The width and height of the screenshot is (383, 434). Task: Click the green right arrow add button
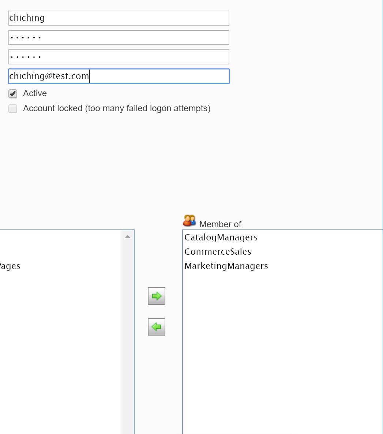(x=157, y=296)
